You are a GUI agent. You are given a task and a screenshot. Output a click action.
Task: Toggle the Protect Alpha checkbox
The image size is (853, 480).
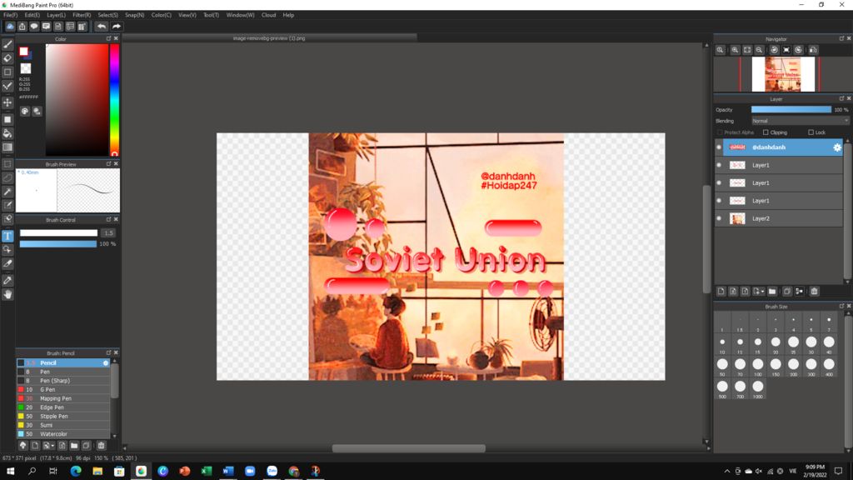point(720,132)
